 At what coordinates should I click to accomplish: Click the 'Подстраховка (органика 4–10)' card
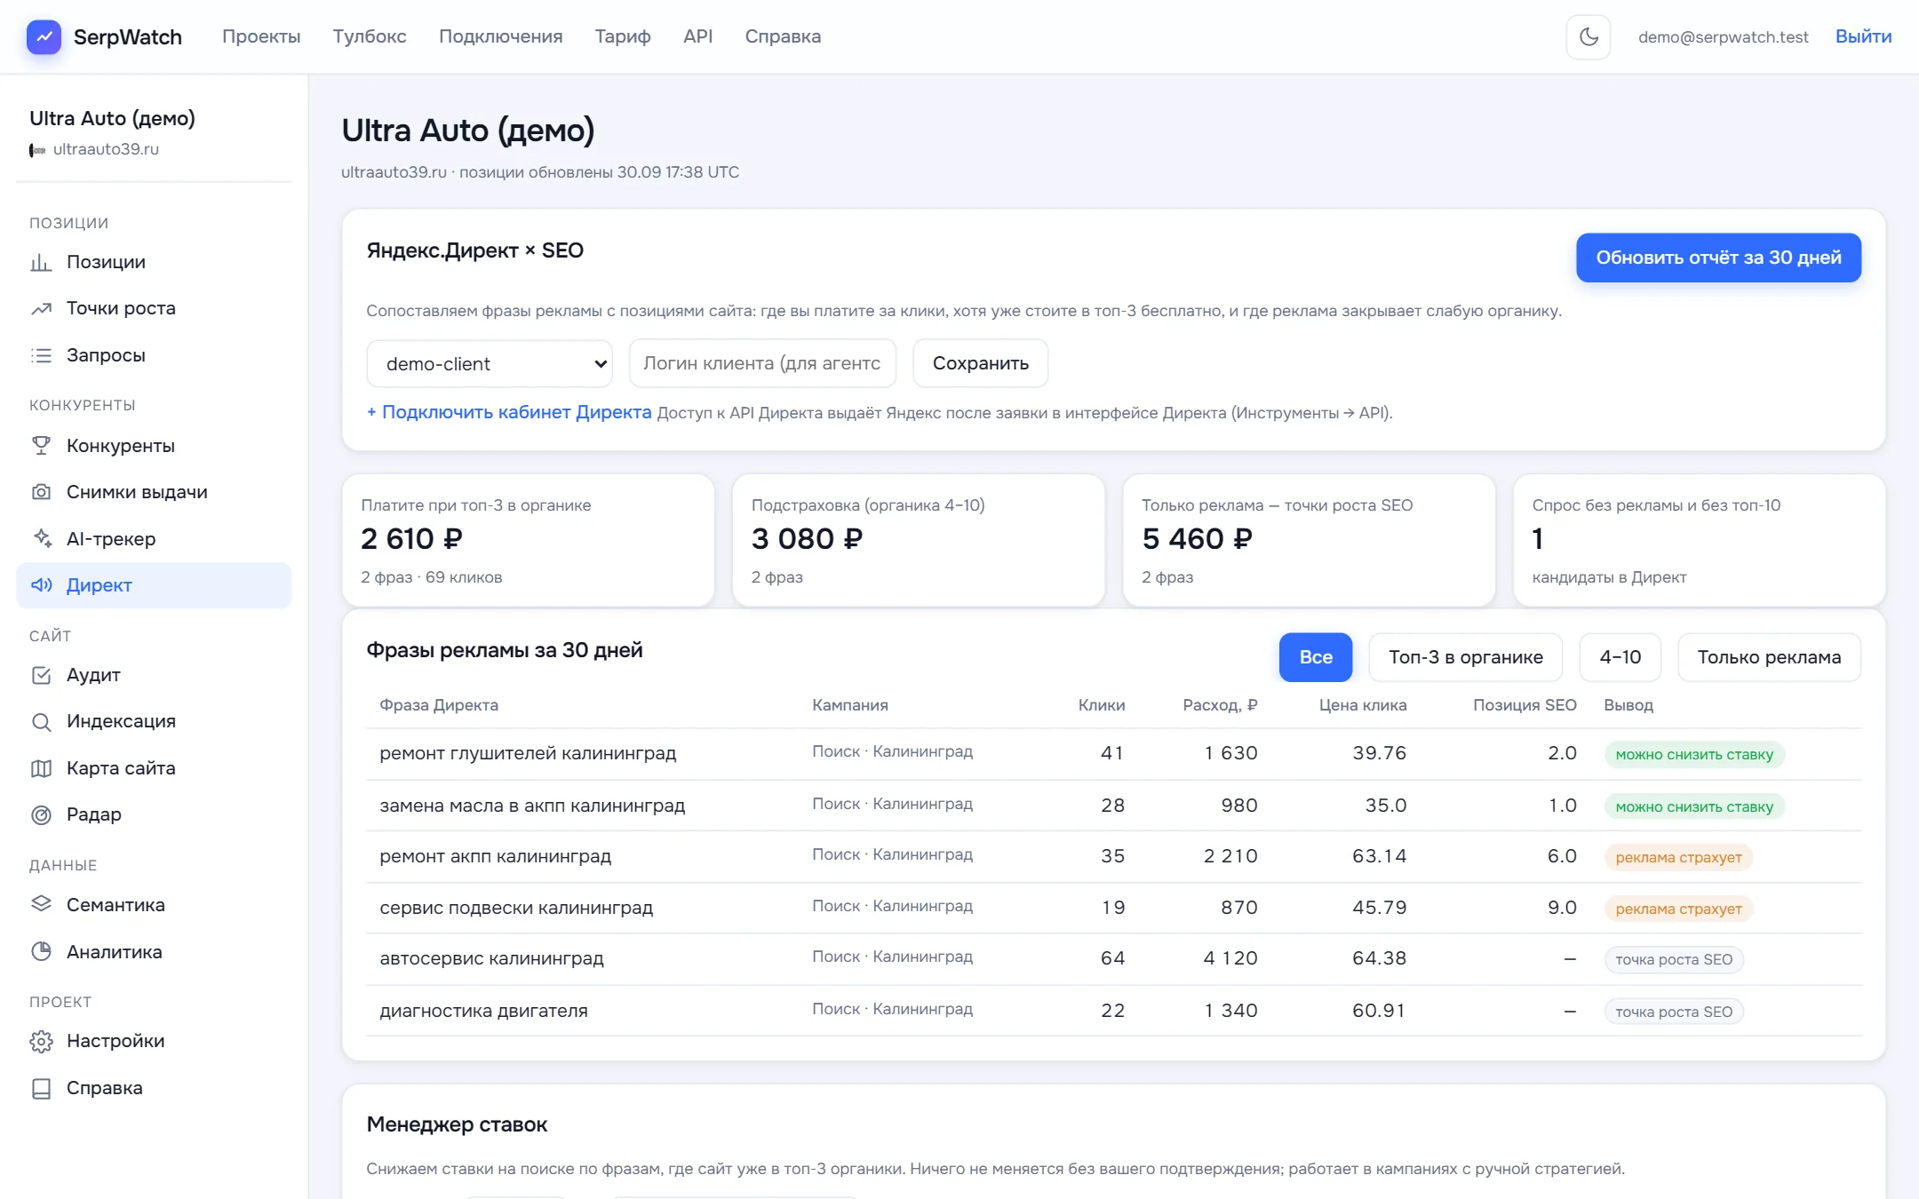(919, 541)
